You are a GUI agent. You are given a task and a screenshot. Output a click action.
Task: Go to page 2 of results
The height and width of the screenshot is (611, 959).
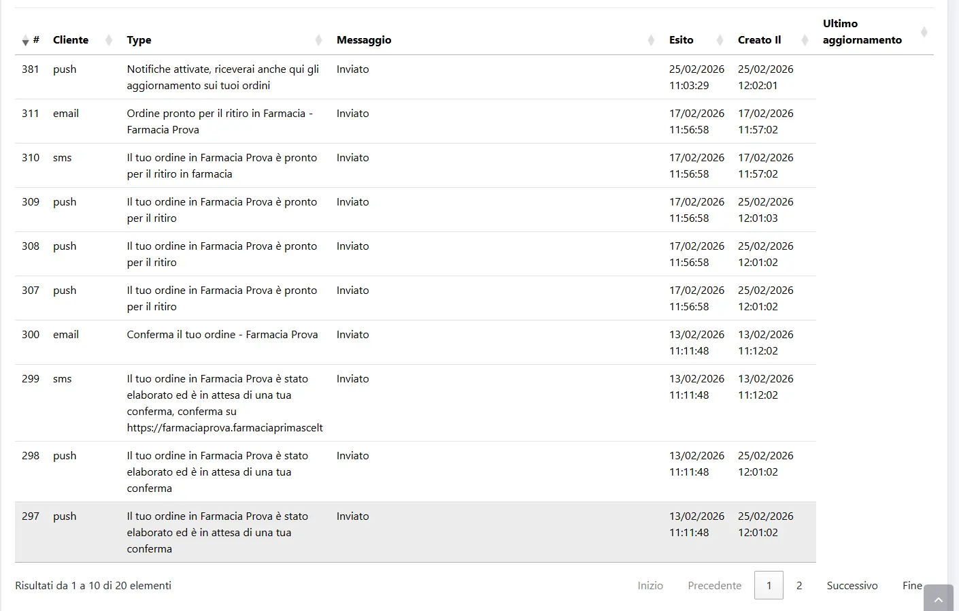point(799,585)
